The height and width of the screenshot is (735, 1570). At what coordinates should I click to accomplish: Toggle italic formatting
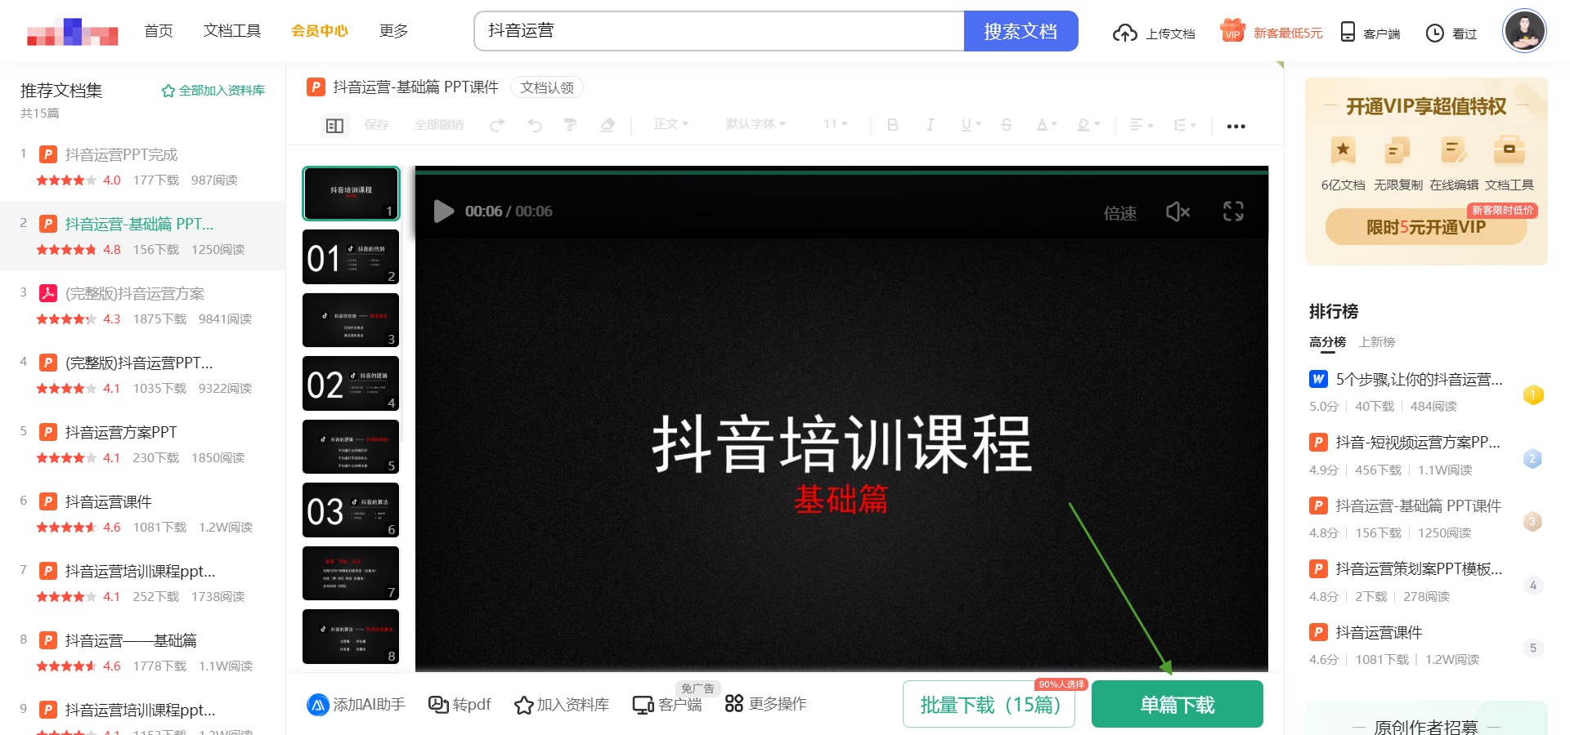[930, 125]
